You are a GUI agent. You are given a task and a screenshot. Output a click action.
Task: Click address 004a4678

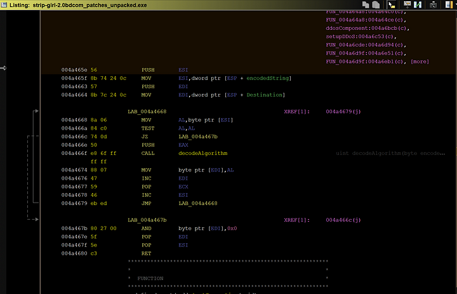(74, 195)
